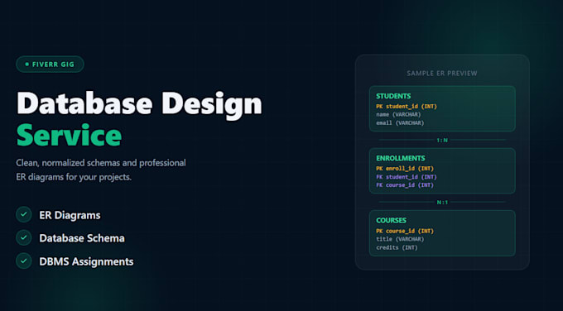Click the checkmark icon beside ER Diagrams
This screenshot has height=311, width=563.
24,214
